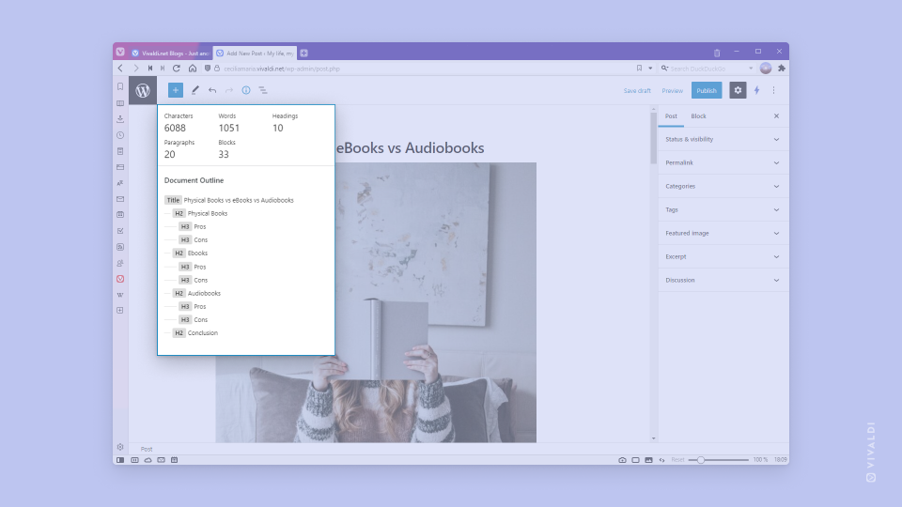The height and width of the screenshot is (507, 902).
Task: Click the shield content blocker icon
Action: pos(208,68)
